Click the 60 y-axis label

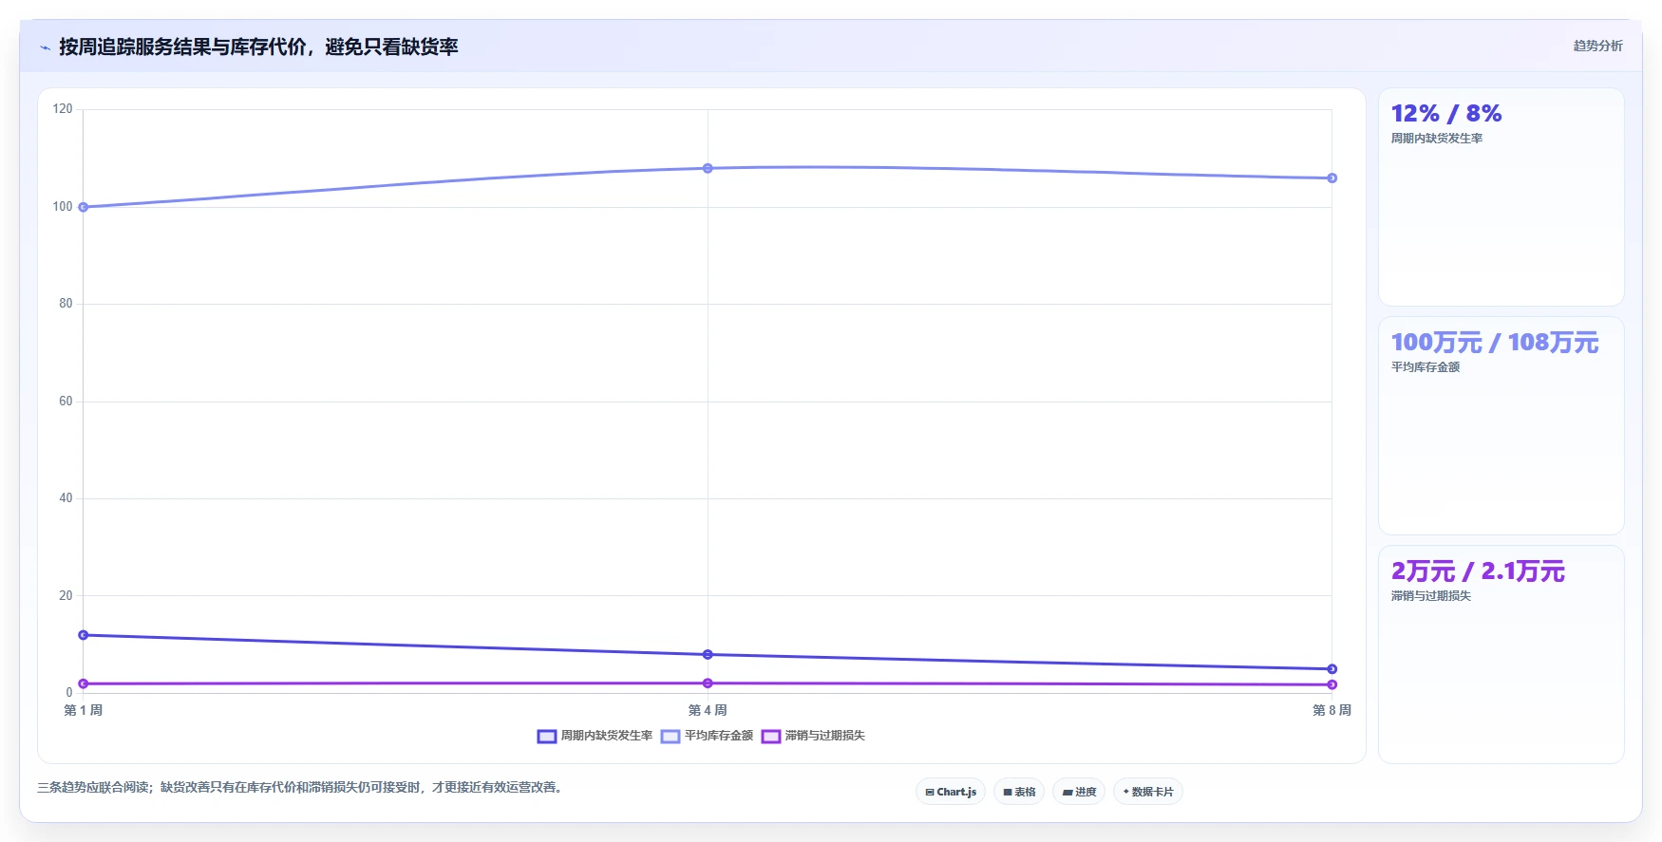click(66, 402)
